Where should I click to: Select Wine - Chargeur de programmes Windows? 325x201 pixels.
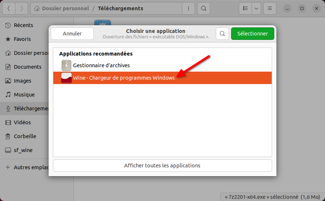click(x=162, y=78)
